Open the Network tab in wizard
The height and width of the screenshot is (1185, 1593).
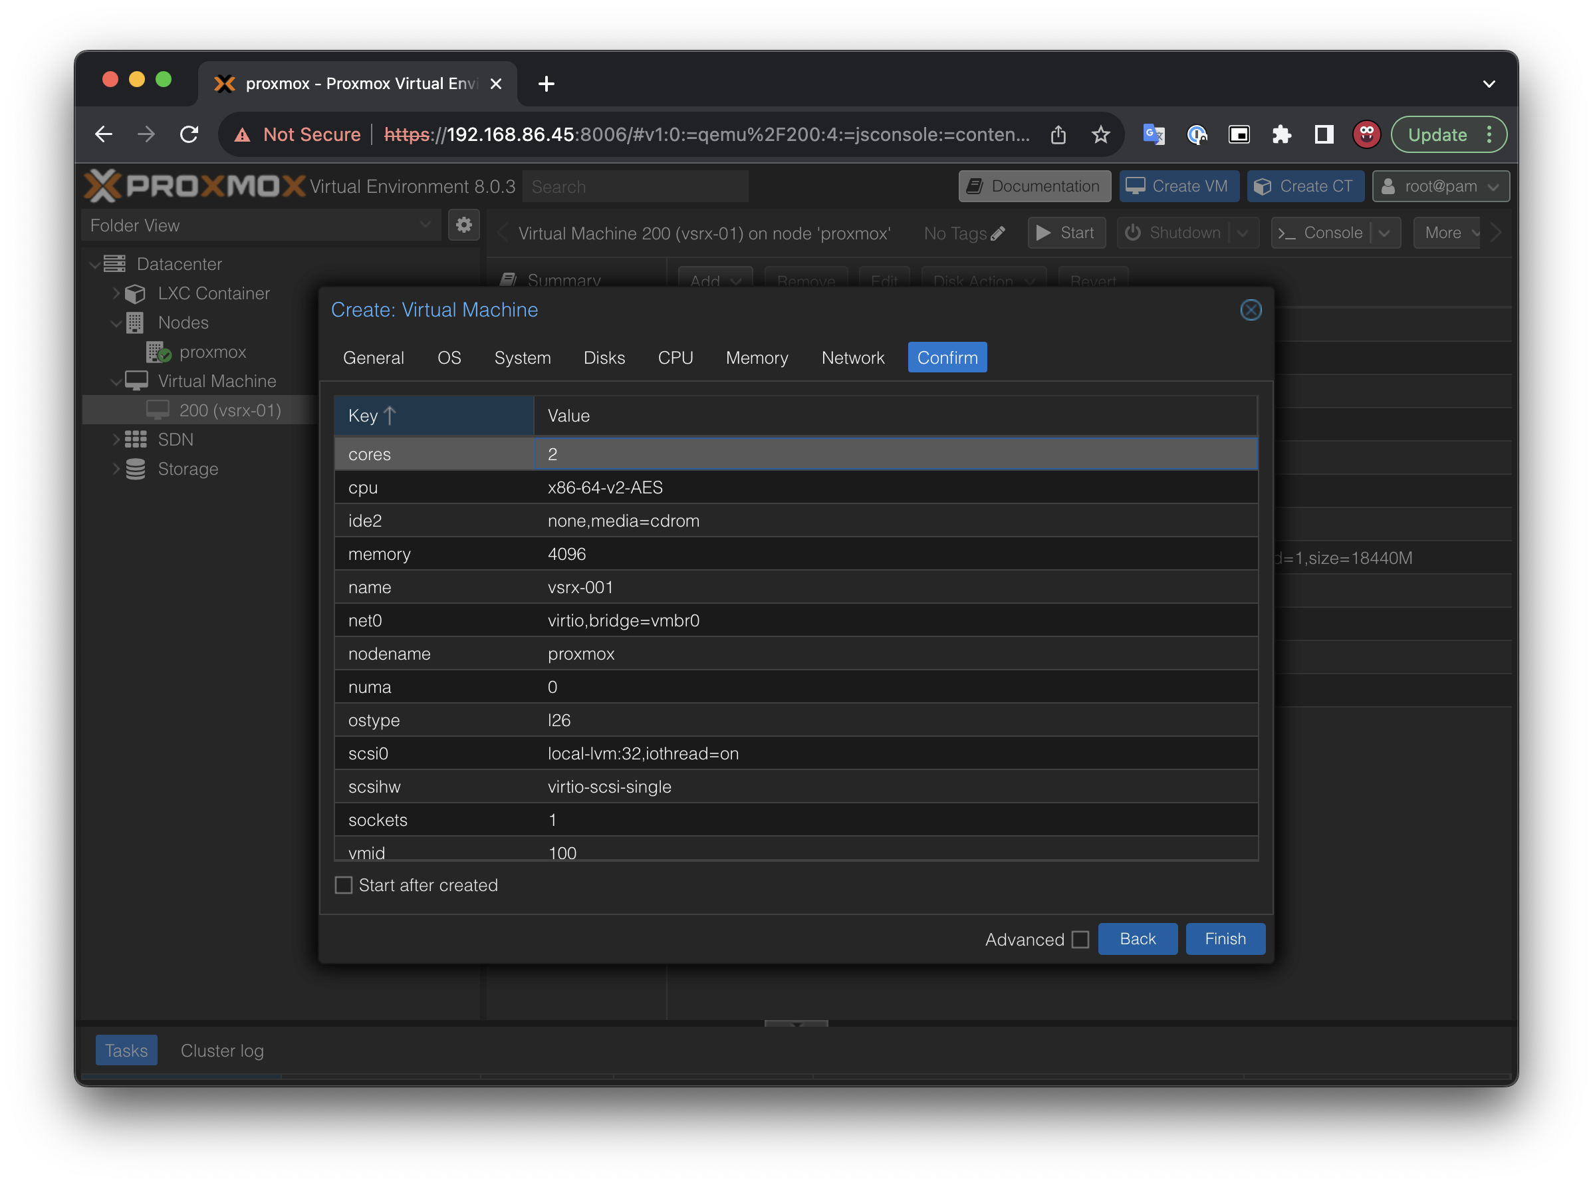[852, 358]
